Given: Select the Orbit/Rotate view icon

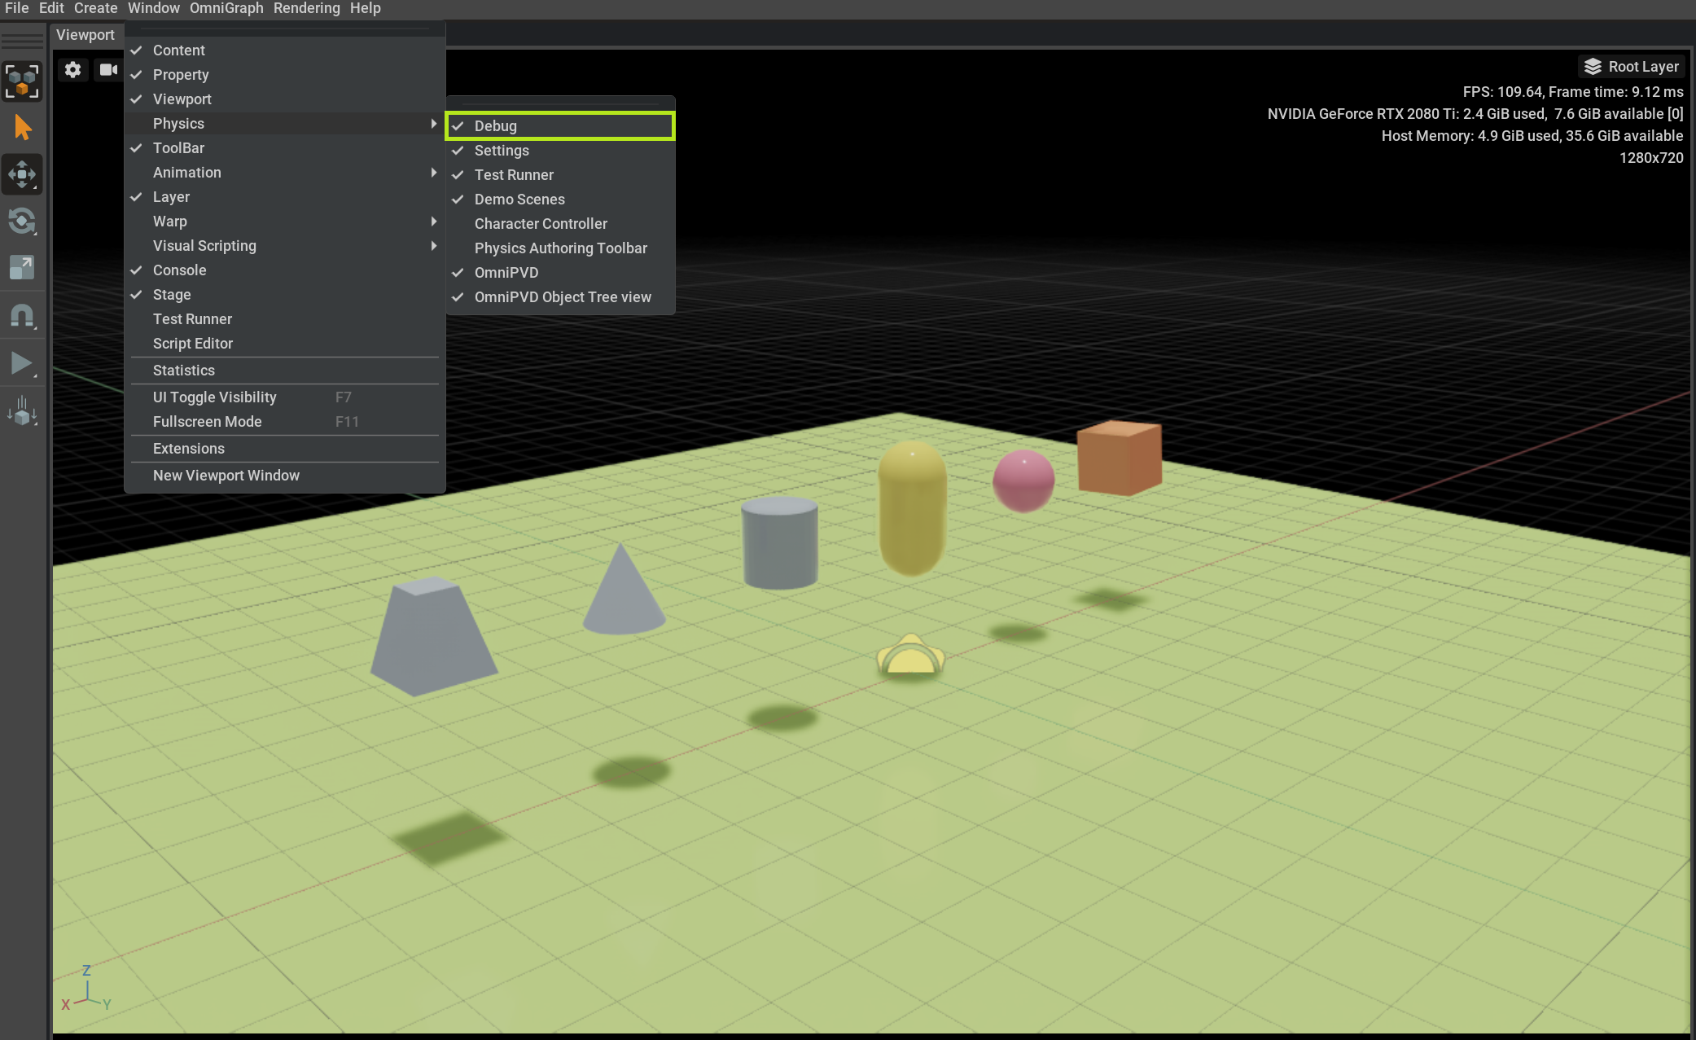Looking at the screenshot, I should [x=23, y=223].
